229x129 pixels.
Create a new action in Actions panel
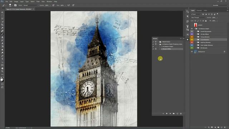(x=177, y=114)
